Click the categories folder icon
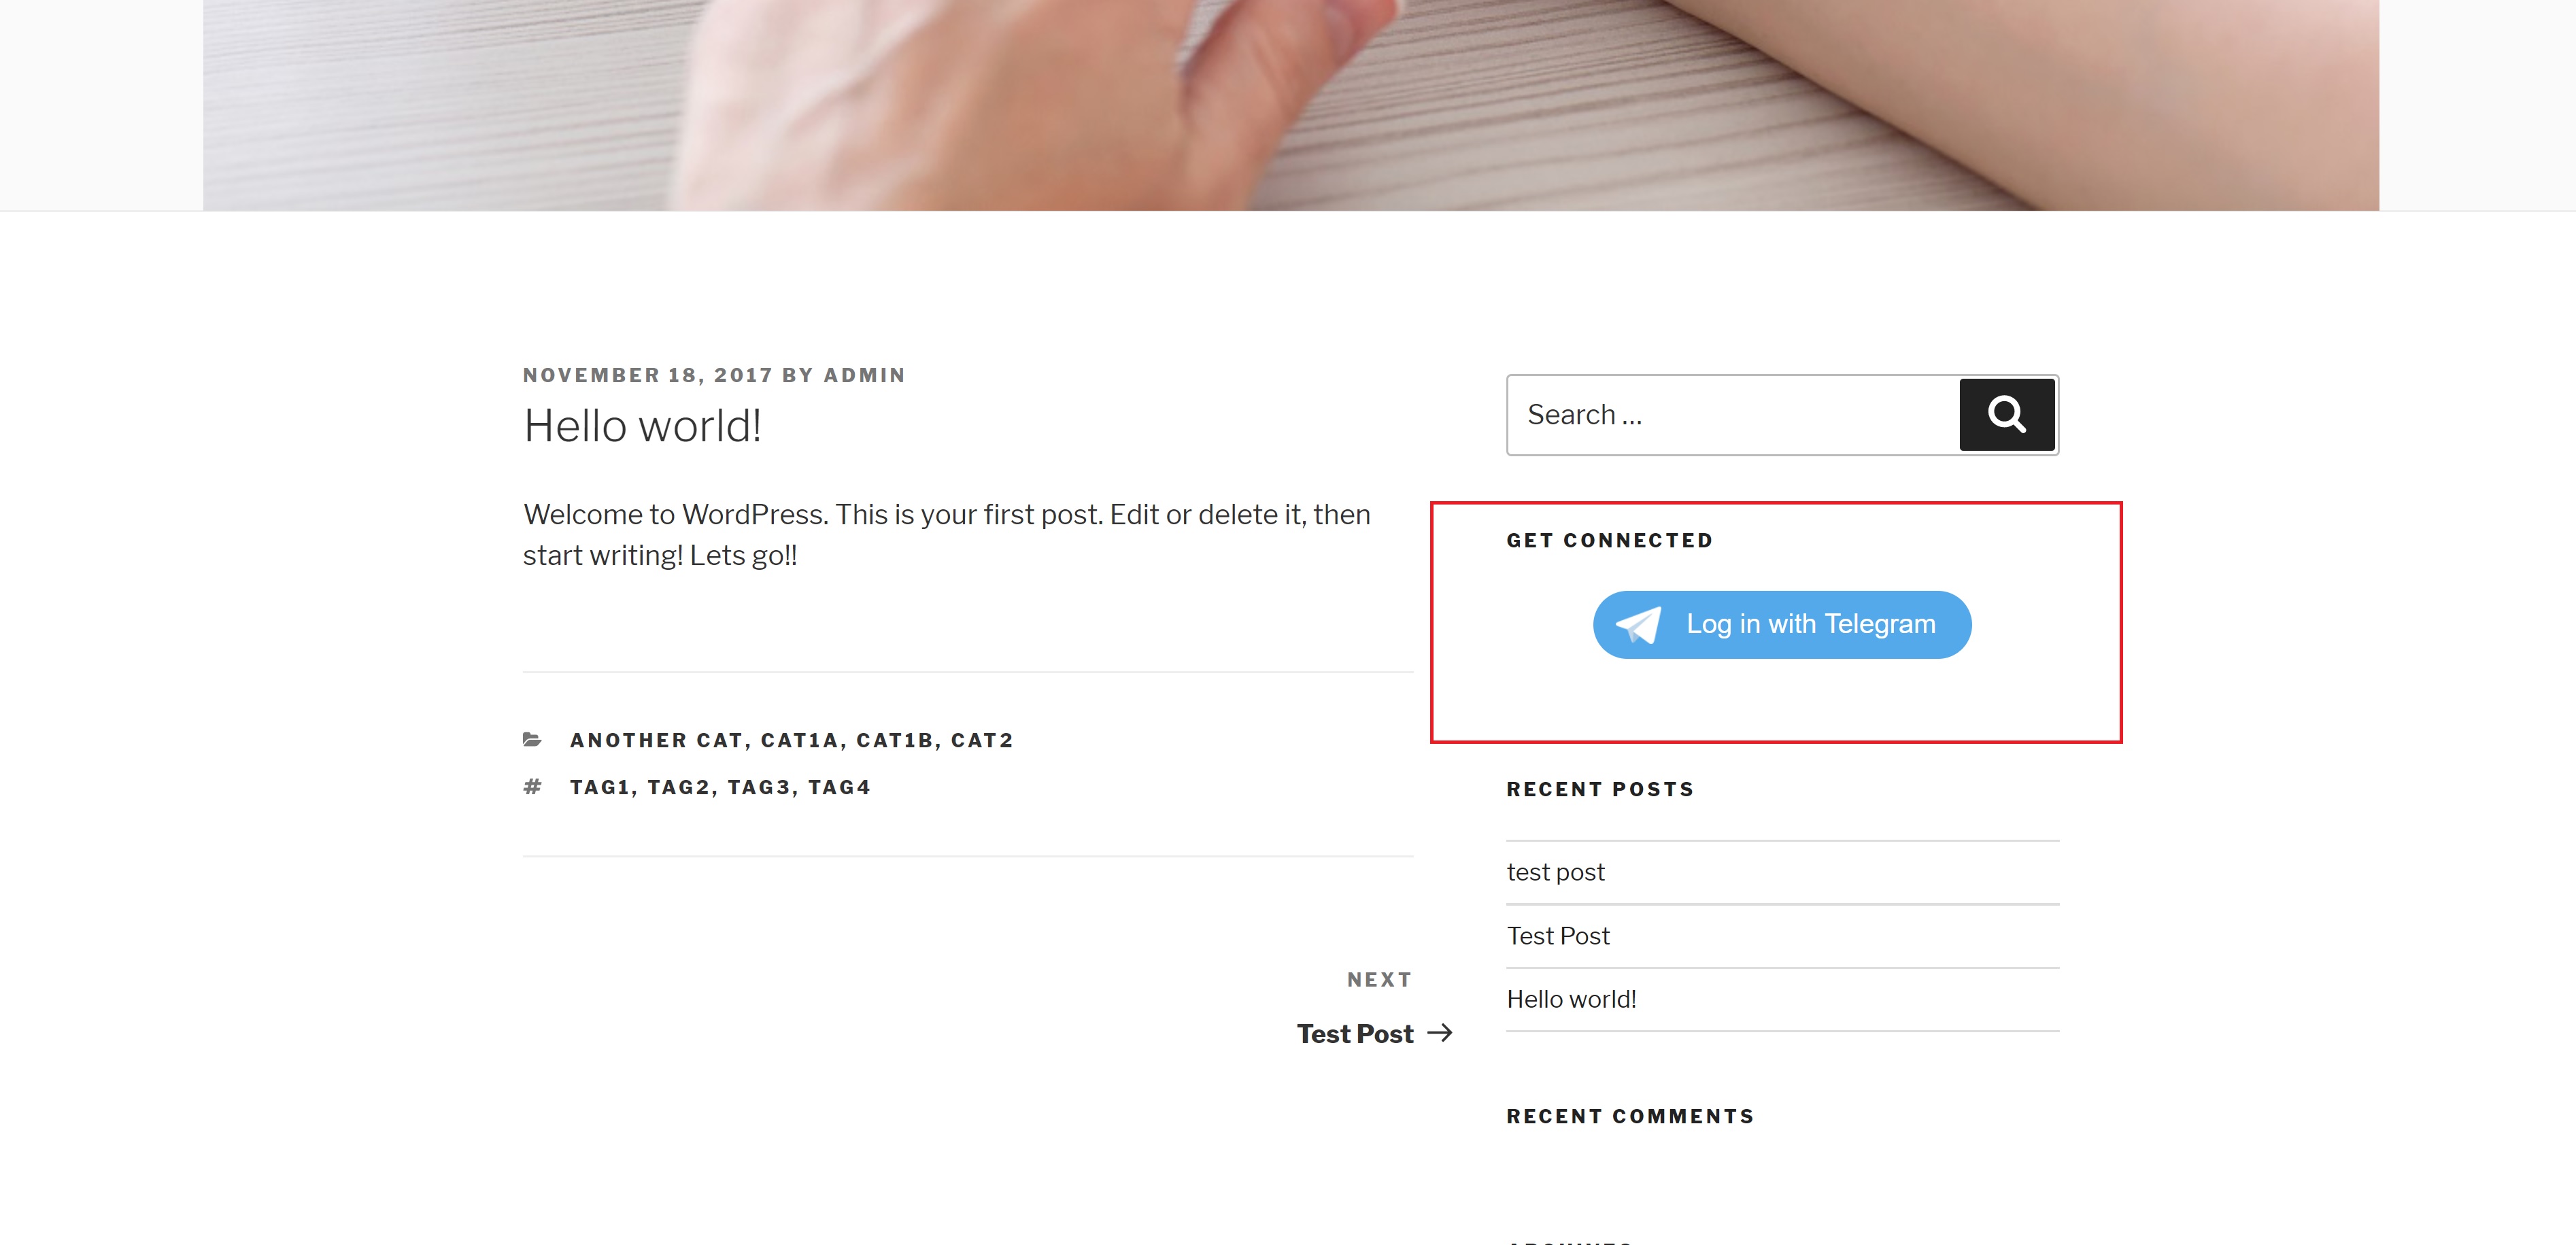 533,739
